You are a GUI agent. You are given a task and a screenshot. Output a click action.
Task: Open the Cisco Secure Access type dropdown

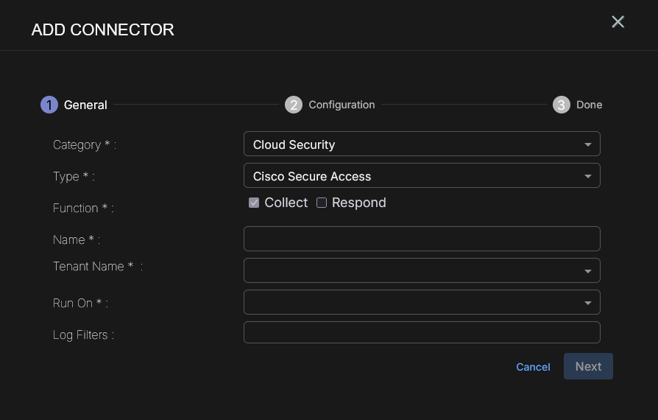412,176
